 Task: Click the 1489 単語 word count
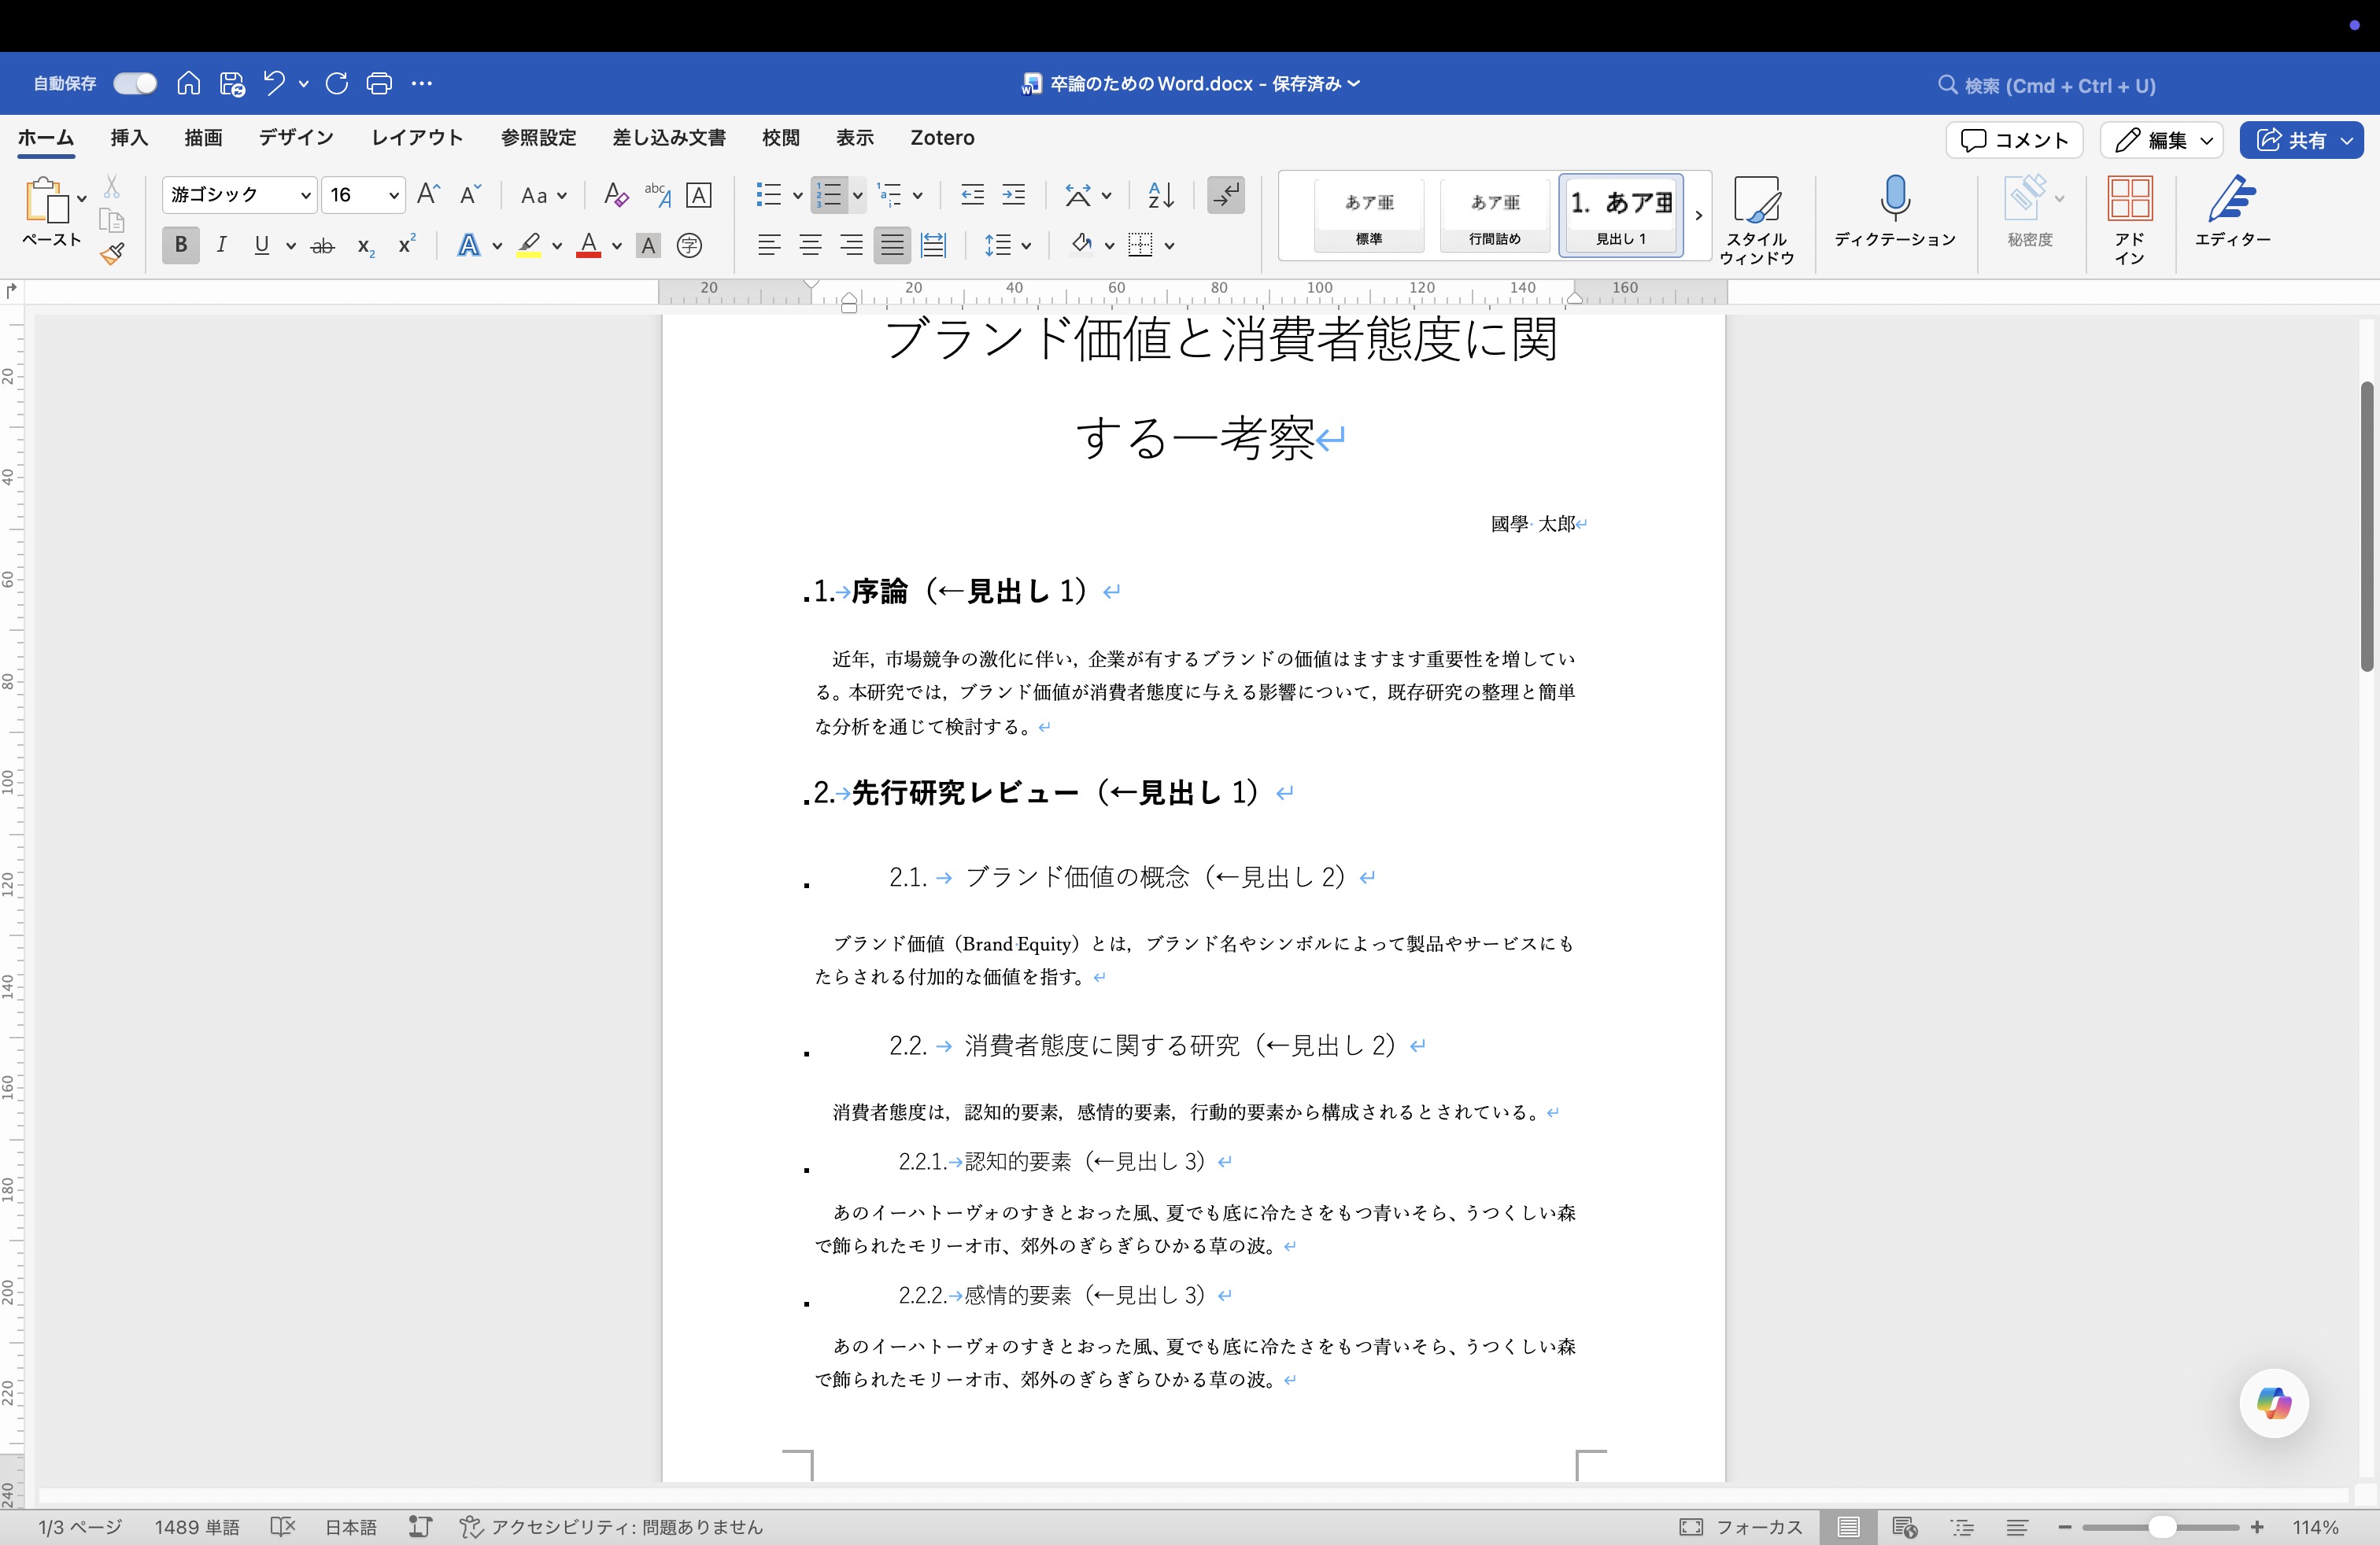point(197,1527)
